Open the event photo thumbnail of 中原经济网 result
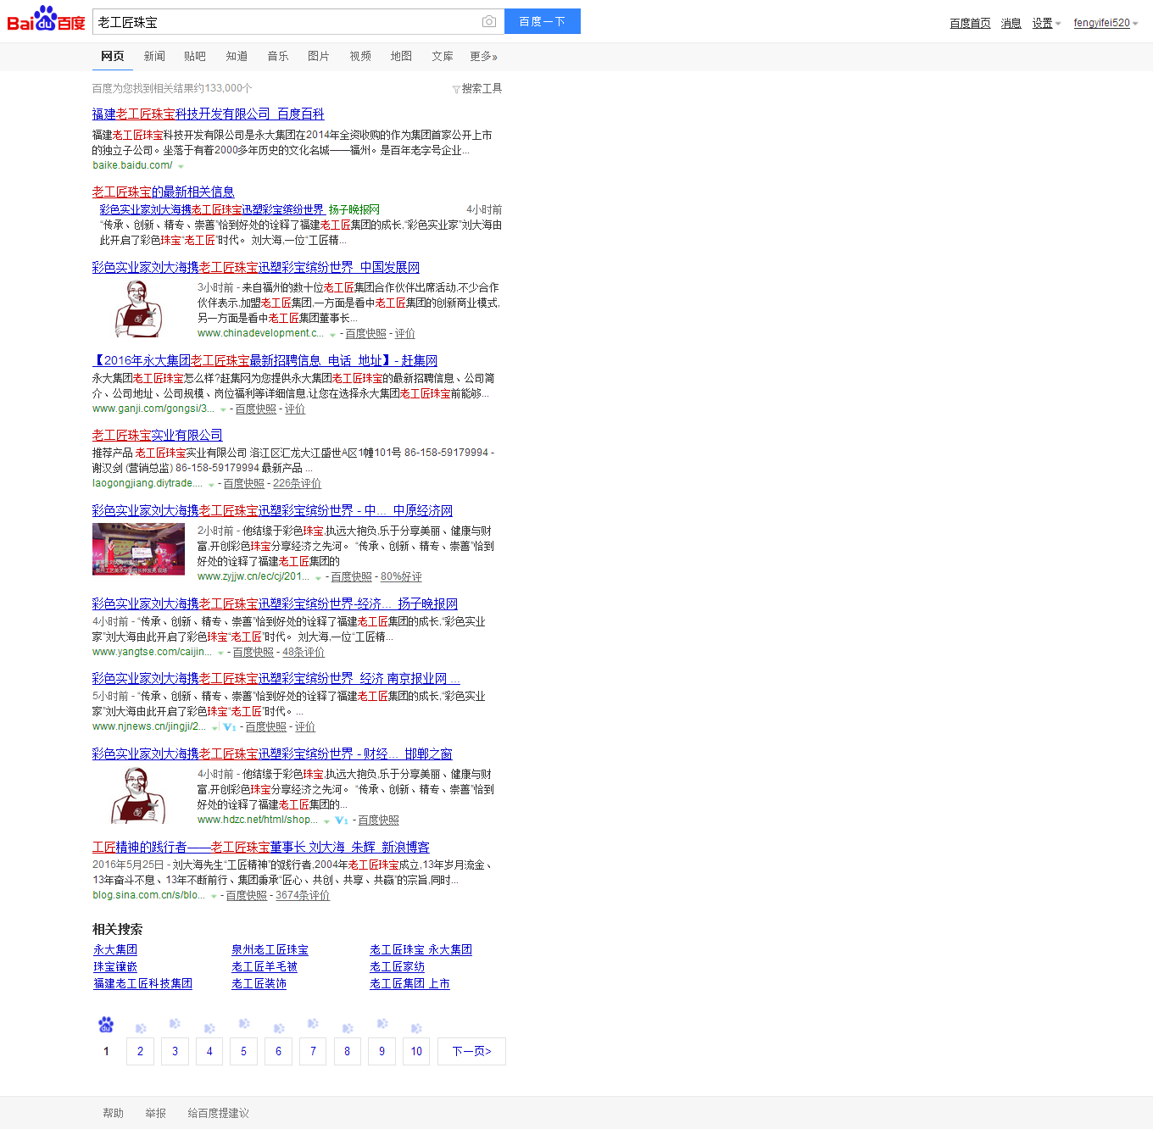The image size is (1153, 1129). pos(138,549)
